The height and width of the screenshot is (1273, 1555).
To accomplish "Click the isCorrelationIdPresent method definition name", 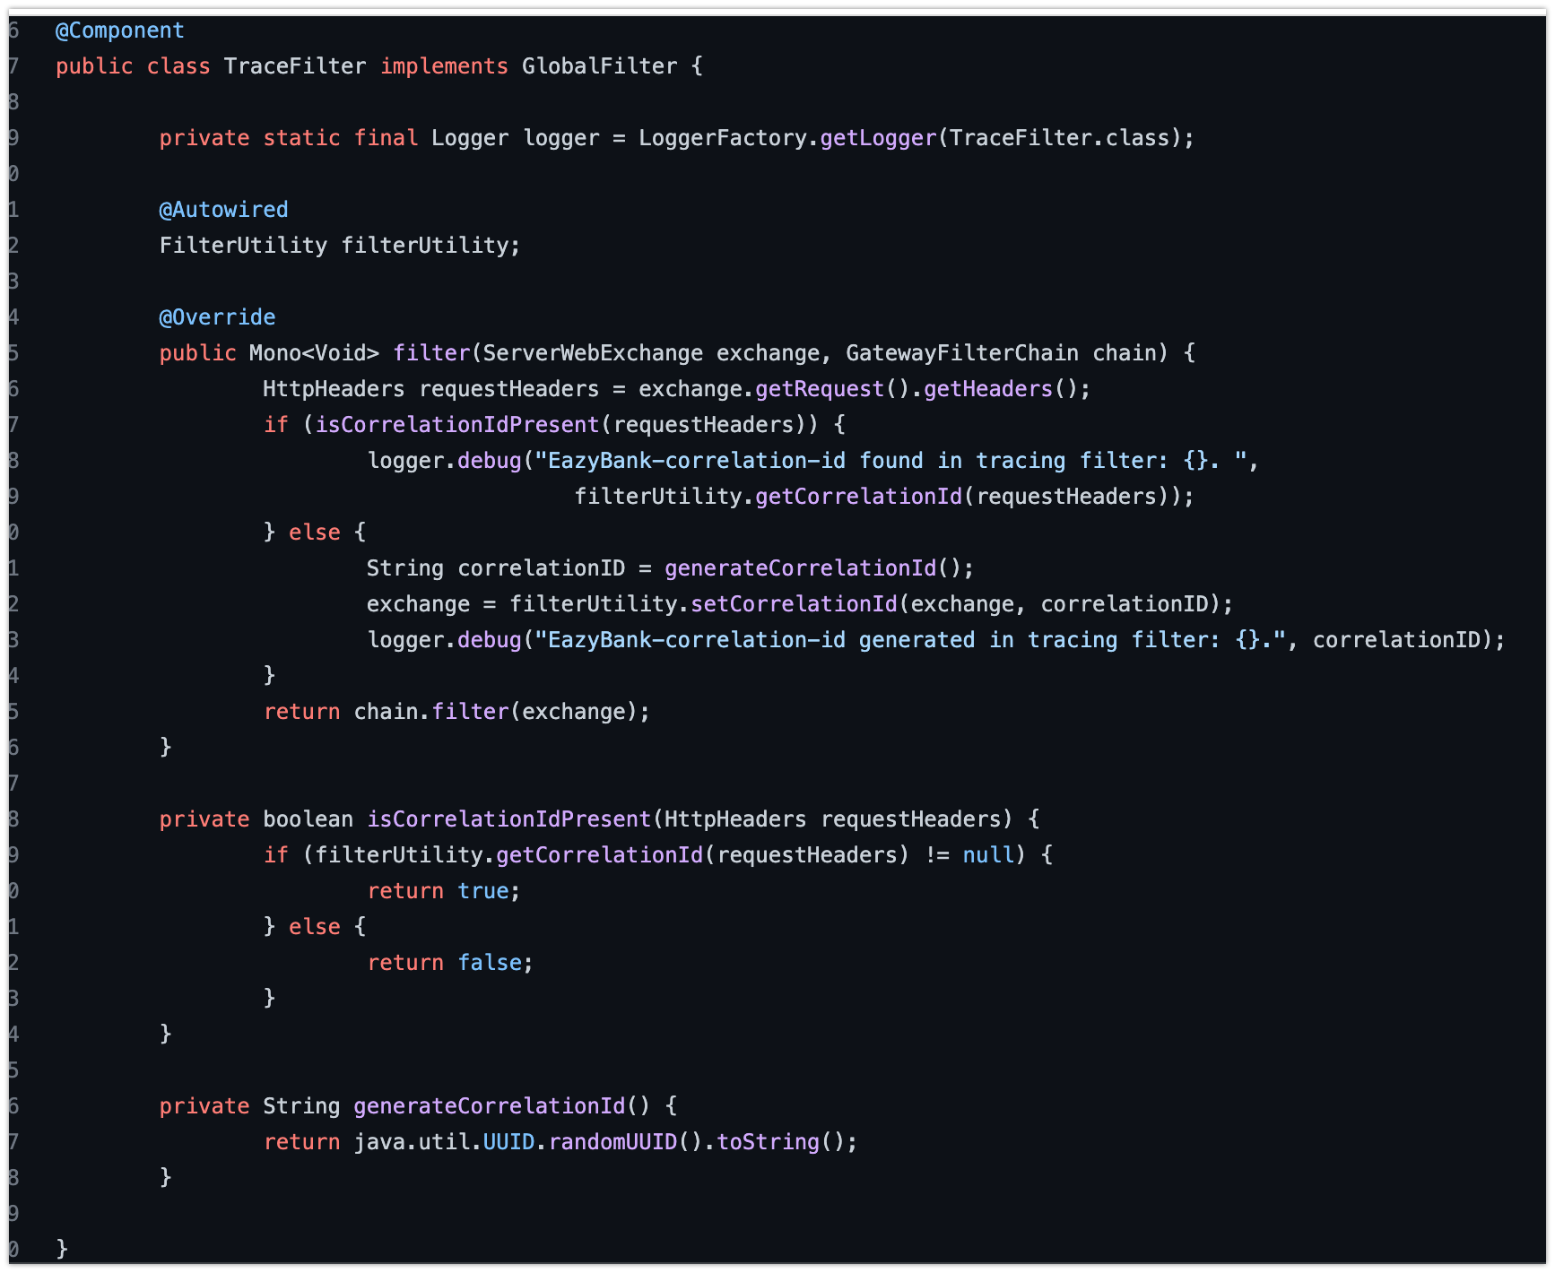I will tap(509, 819).
